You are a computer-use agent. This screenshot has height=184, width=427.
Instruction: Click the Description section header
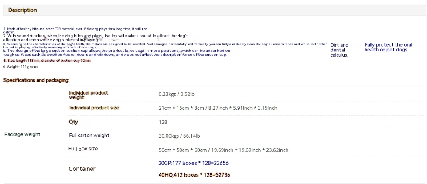23,10
